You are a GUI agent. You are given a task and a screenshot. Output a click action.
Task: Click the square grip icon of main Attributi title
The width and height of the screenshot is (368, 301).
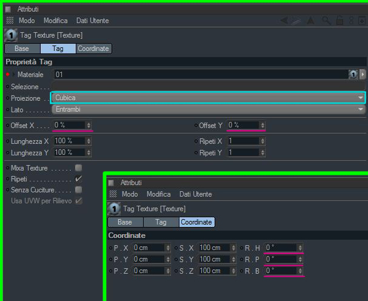pyautogui.click(x=8, y=9)
